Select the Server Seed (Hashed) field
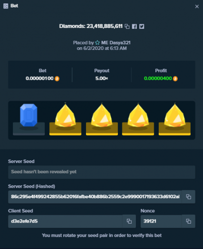The width and height of the screenshot is (203, 249). (95, 197)
